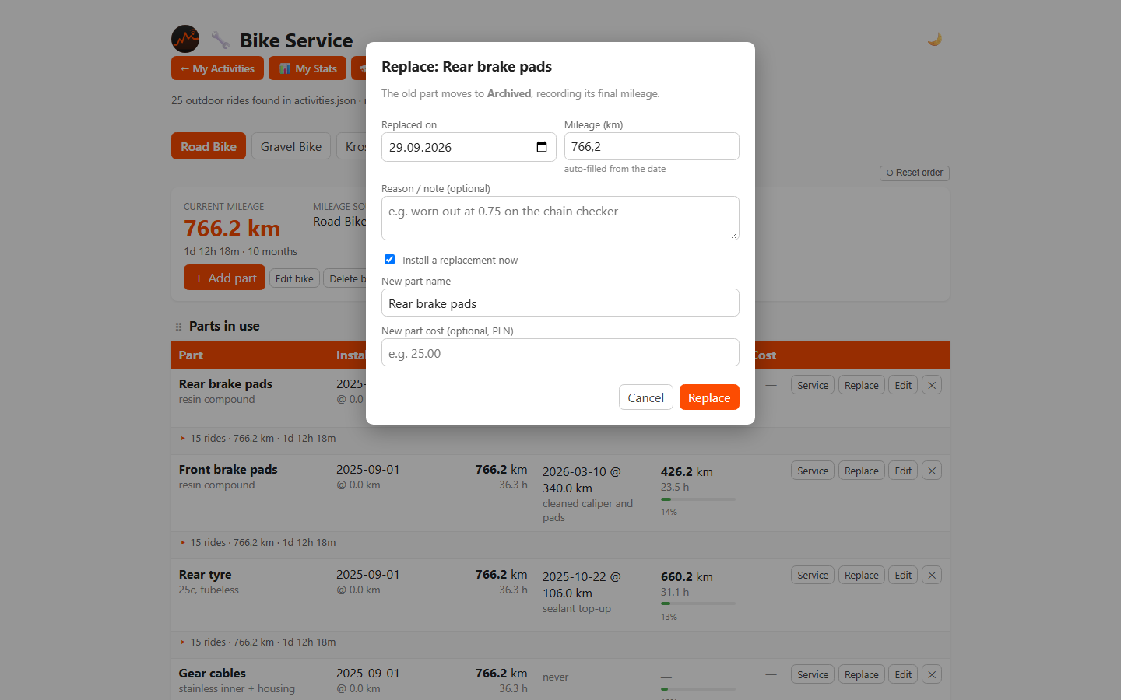Switch to the Gravel Bike tab
This screenshot has height=700, width=1121.
(x=291, y=146)
